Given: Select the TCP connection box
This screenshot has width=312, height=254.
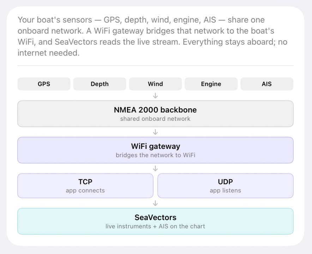Looking at the screenshot, I should 85,186.
